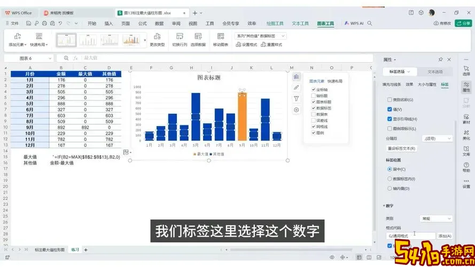Click the green 分享 (Share) button
Image resolution: width=475 pixels, height=267 pixels.
click(x=463, y=23)
